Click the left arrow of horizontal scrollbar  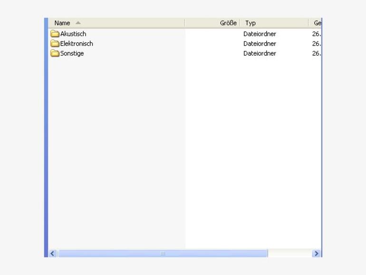pos(52,254)
